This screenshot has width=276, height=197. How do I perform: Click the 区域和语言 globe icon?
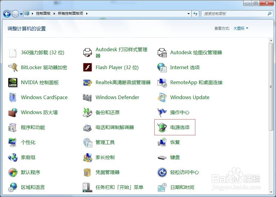13,187
